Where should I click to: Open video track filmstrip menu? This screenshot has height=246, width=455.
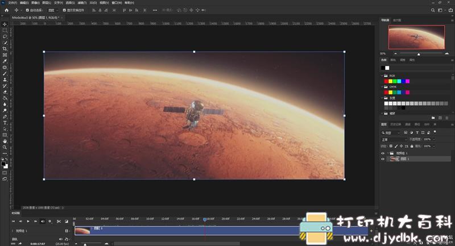(67, 231)
